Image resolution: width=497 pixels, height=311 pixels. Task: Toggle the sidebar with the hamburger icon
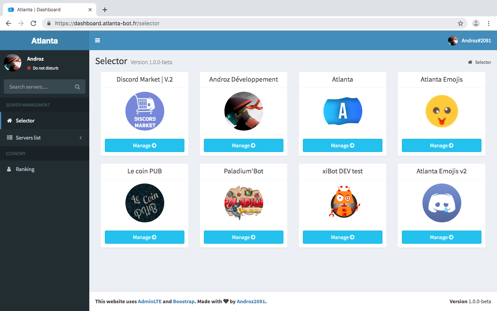tap(97, 40)
